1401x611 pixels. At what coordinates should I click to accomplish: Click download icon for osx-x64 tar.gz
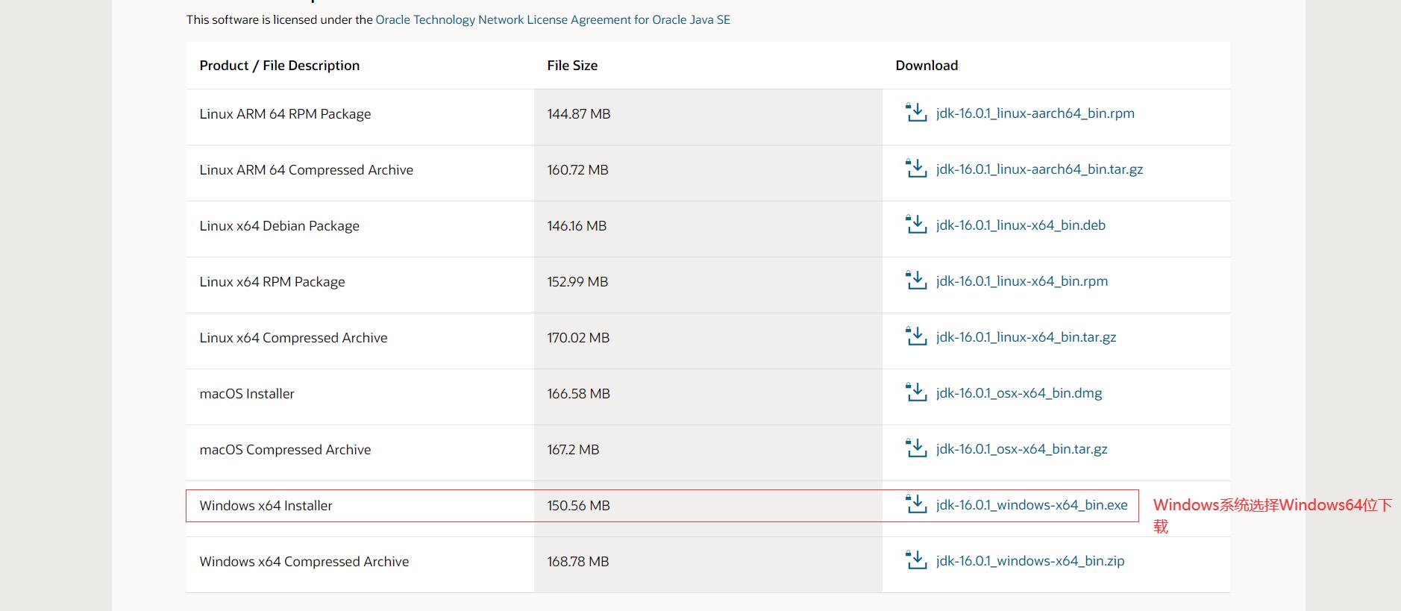click(915, 448)
